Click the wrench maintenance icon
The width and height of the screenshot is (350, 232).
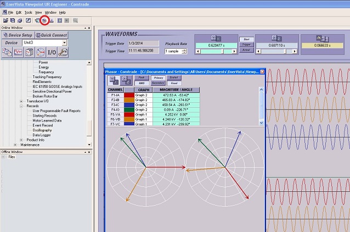point(63,52)
